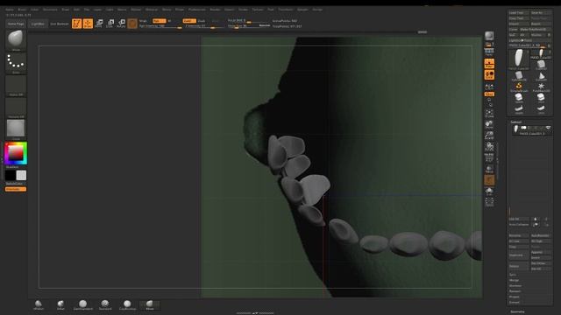Adjust the Rgb Intensity slider

point(160,26)
